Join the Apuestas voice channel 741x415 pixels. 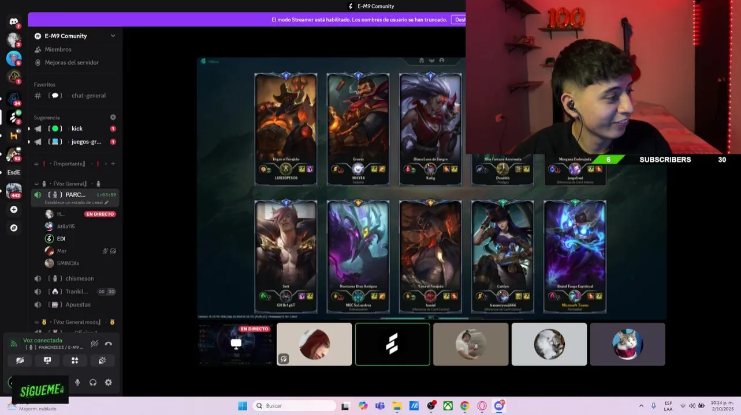(75, 304)
